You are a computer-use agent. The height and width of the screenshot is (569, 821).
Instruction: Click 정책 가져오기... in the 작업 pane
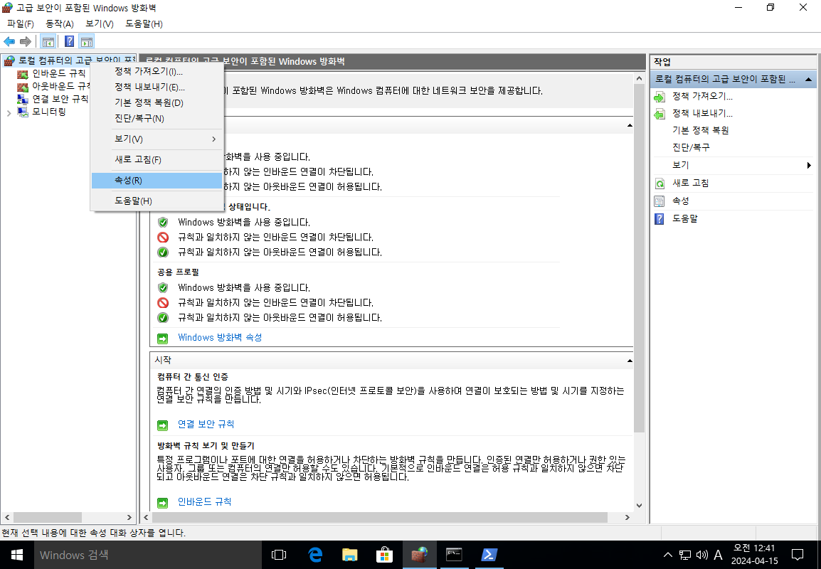click(702, 96)
